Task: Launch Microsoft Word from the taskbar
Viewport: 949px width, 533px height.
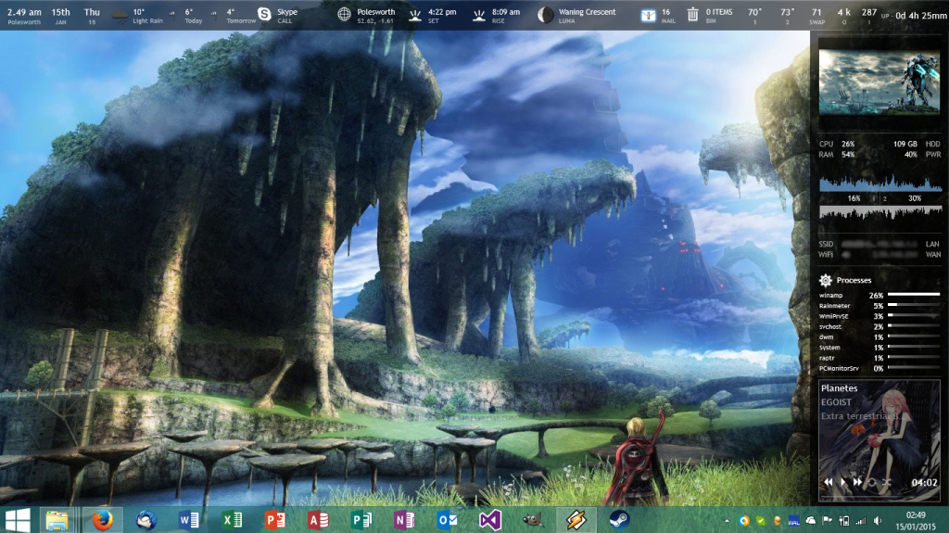Action: 189,520
